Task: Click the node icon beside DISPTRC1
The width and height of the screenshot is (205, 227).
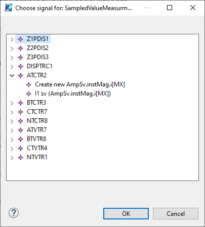Action: [20, 66]
